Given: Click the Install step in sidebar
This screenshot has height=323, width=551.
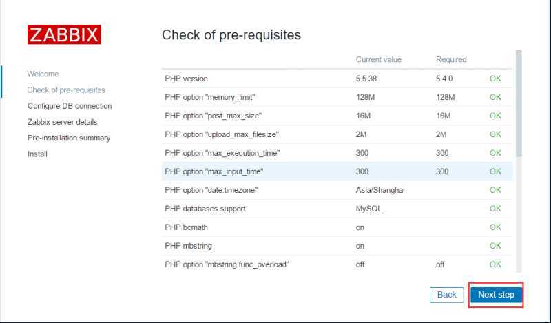Looking at the screenshot, I should tap(37, 154).
